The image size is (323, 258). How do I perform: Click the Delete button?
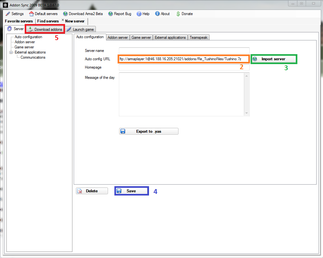coord(92,191)
